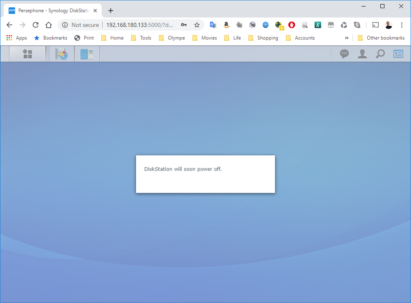This screenshot has width=411, height=303.
Task: Open Control Panel from DSM taskbar
Action: [87, 54]
